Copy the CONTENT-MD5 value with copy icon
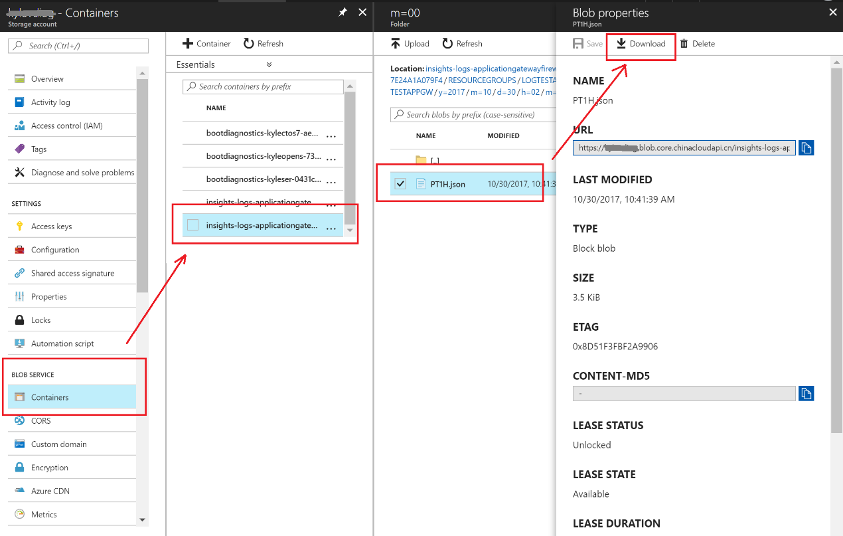Viewport: 843px width, 536px height. click(806, 393)
